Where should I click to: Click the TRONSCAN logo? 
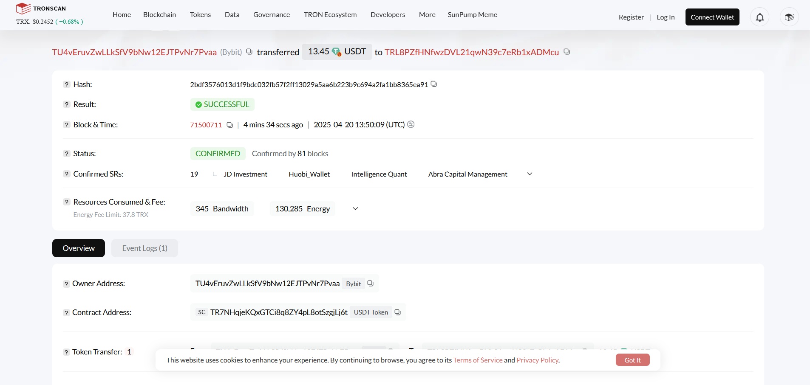pyautogui.click(x=41, y=8)
